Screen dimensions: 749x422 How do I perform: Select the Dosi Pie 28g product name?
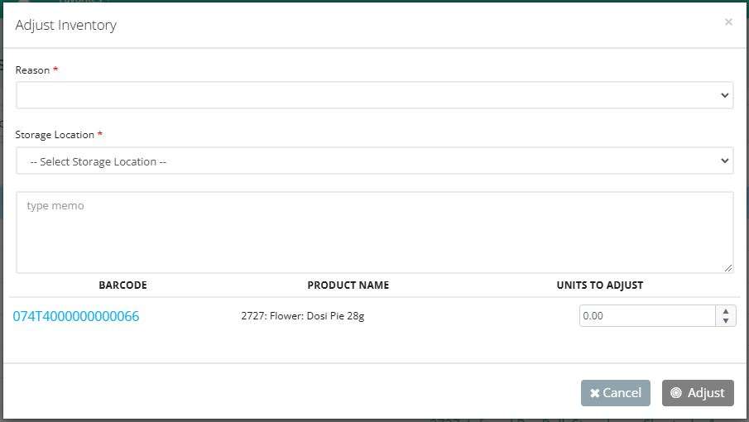[x=303, y=316]
